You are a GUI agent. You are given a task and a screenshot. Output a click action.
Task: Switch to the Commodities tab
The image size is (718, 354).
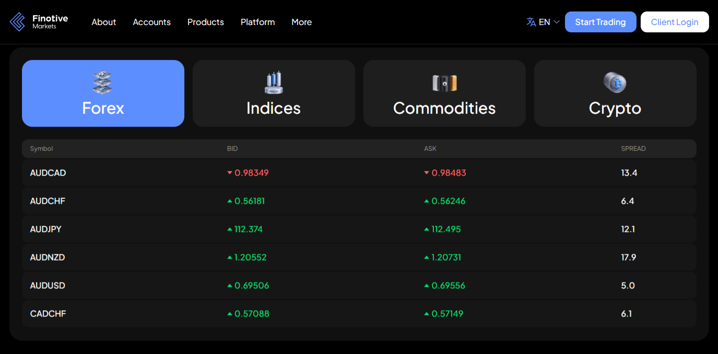444,93
